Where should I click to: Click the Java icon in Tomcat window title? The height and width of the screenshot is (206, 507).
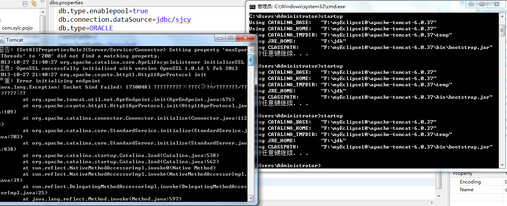tap(2, 40)
